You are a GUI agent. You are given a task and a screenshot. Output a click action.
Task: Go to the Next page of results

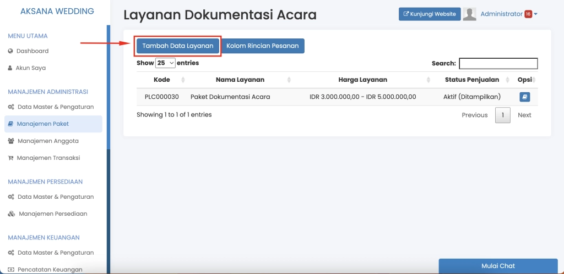pyautogui.click(x=524, y=115)
